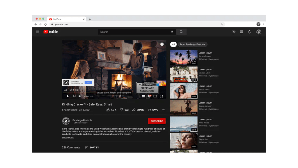Go to the YouTube logo home
Screen dimensions: 298x168
(x=51, y=32)
